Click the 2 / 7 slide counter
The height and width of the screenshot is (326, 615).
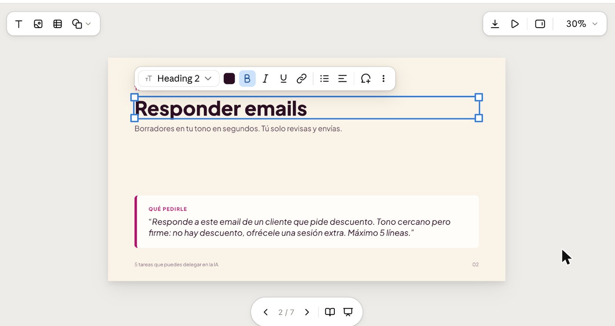pyautogui.click(x=286, y=312)
